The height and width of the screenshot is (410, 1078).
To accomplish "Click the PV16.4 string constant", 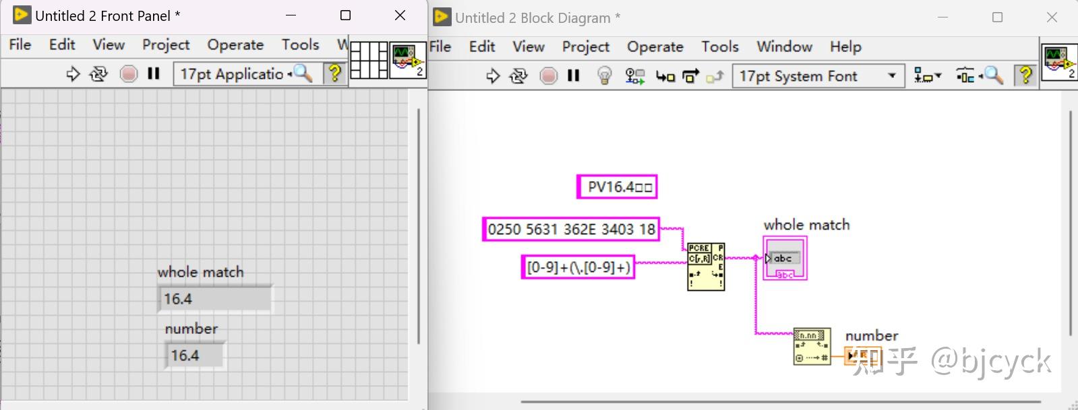I will (x=617, y=186).
